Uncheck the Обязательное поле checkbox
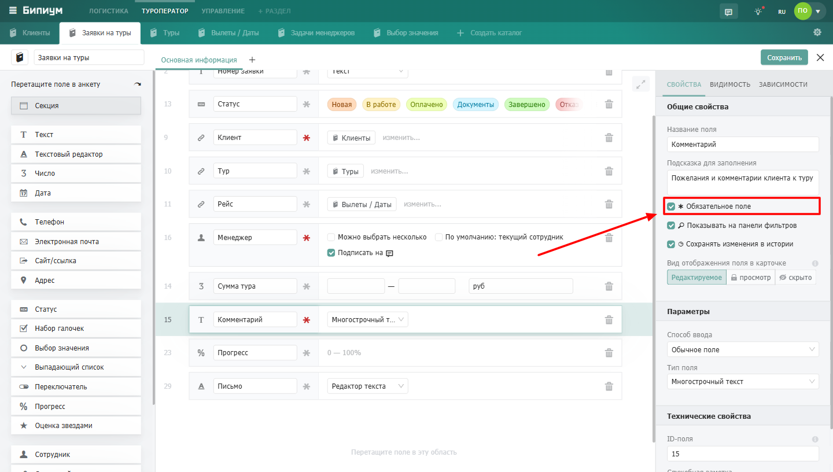Image resolution: width=833 pixels, height=472 pixels. (x=671, y=207)
